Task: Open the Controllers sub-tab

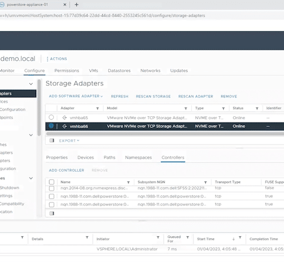Action: [173, 158]
